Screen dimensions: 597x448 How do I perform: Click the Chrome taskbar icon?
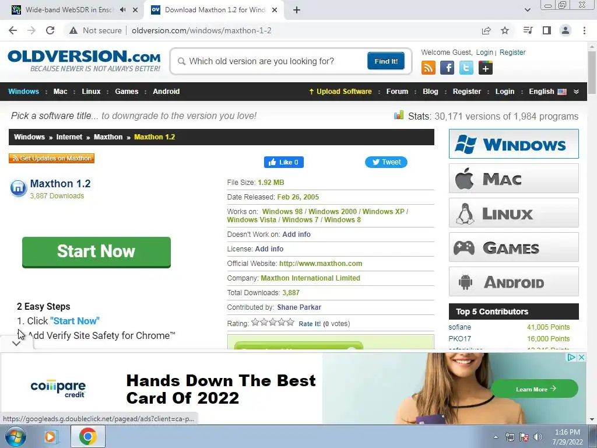pos(88,436)
